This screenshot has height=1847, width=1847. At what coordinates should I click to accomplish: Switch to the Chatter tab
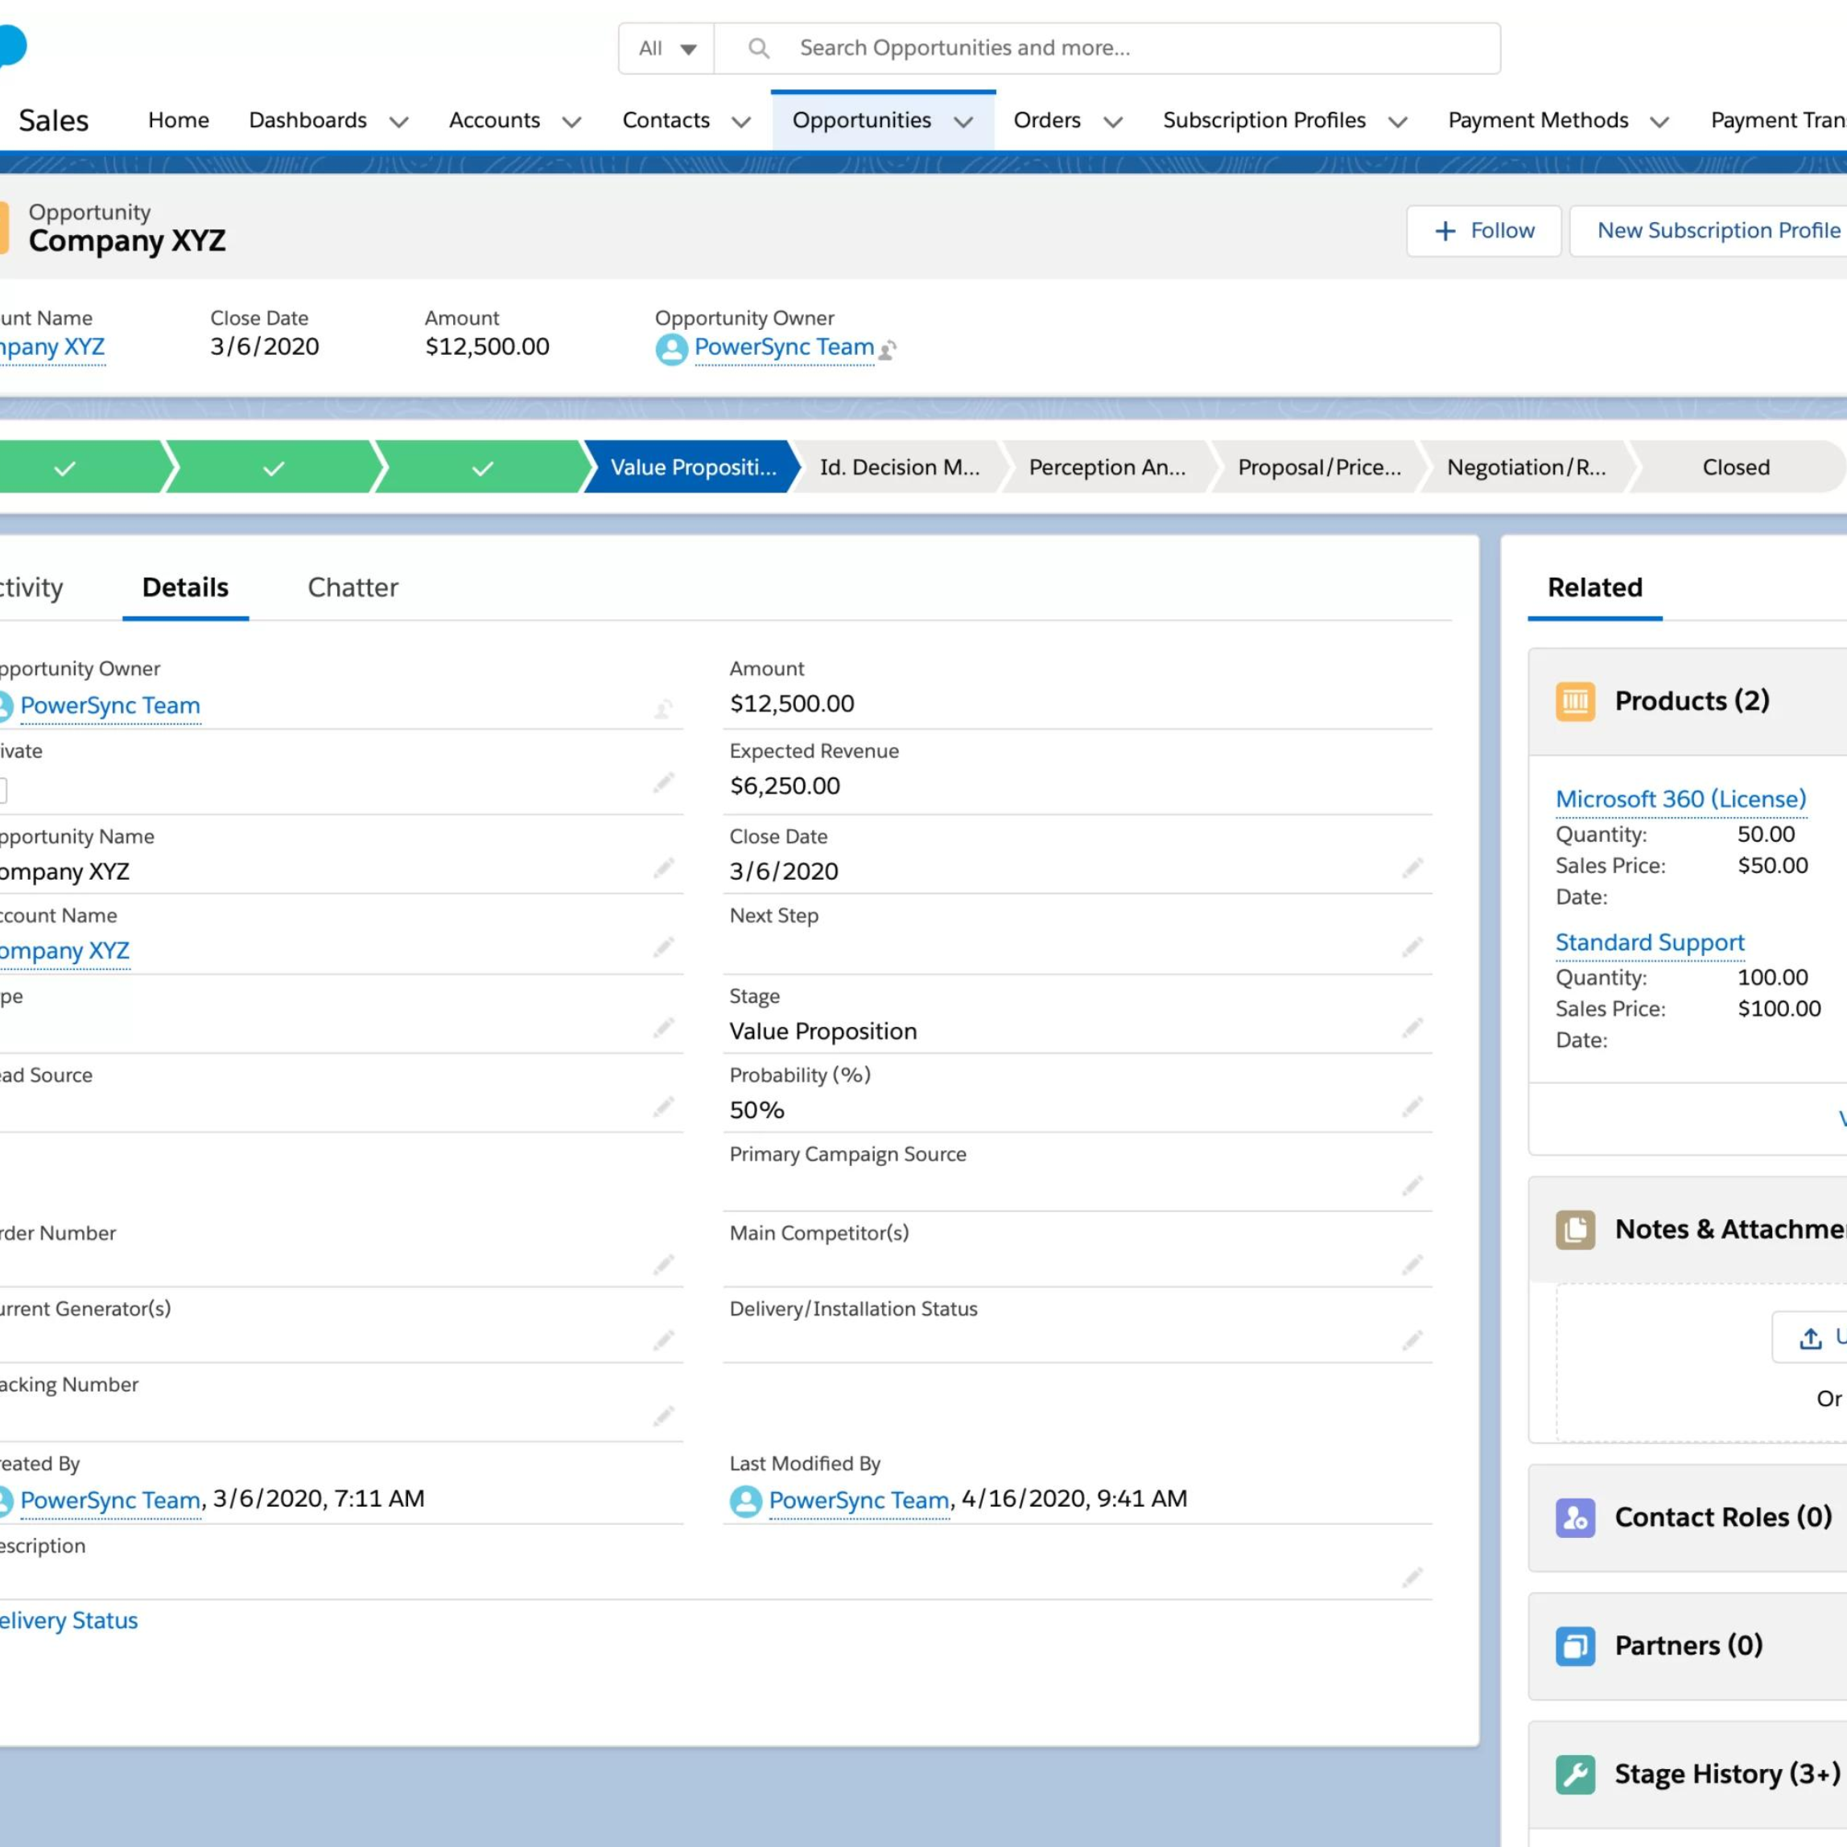[x=352, y=587]
